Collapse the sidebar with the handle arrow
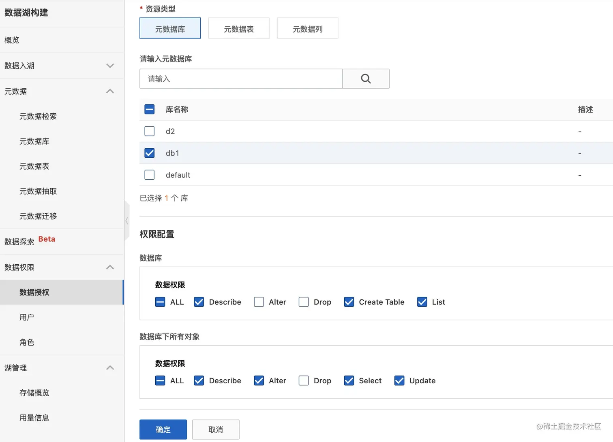Image resolution: width=613 pixels, height=442 pixels. [x=127, y=221]
